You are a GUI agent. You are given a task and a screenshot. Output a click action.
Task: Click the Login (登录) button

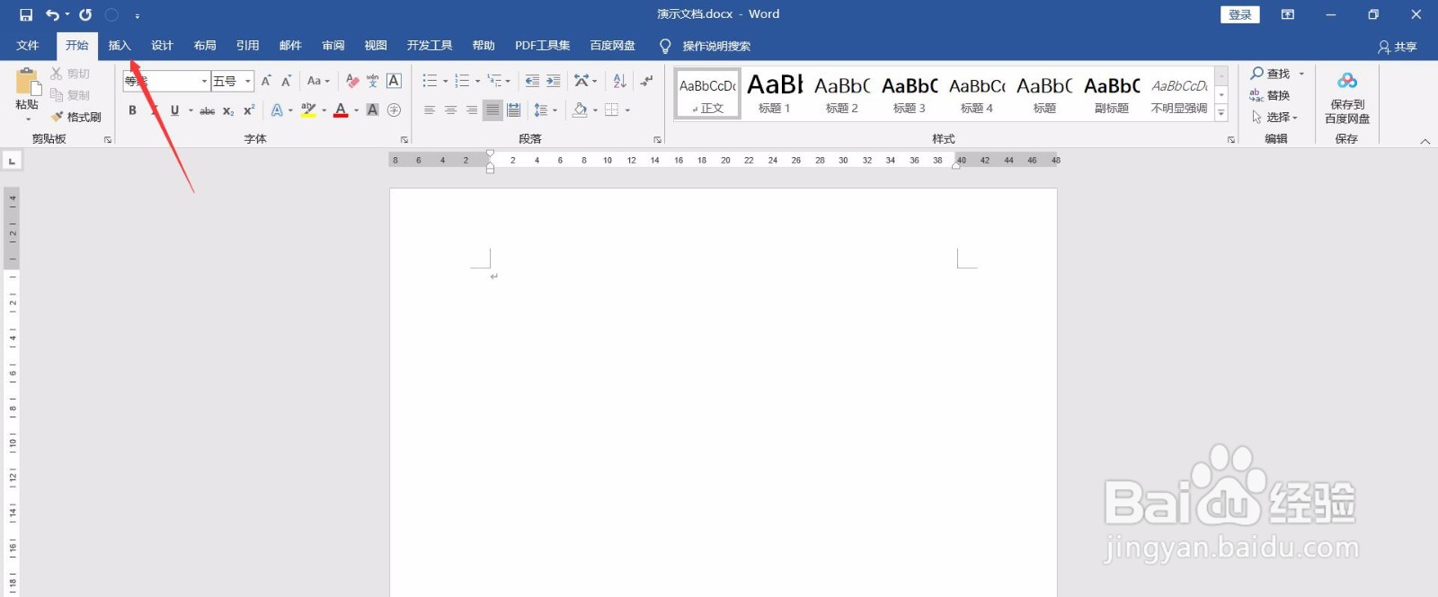coord(1240,14)
